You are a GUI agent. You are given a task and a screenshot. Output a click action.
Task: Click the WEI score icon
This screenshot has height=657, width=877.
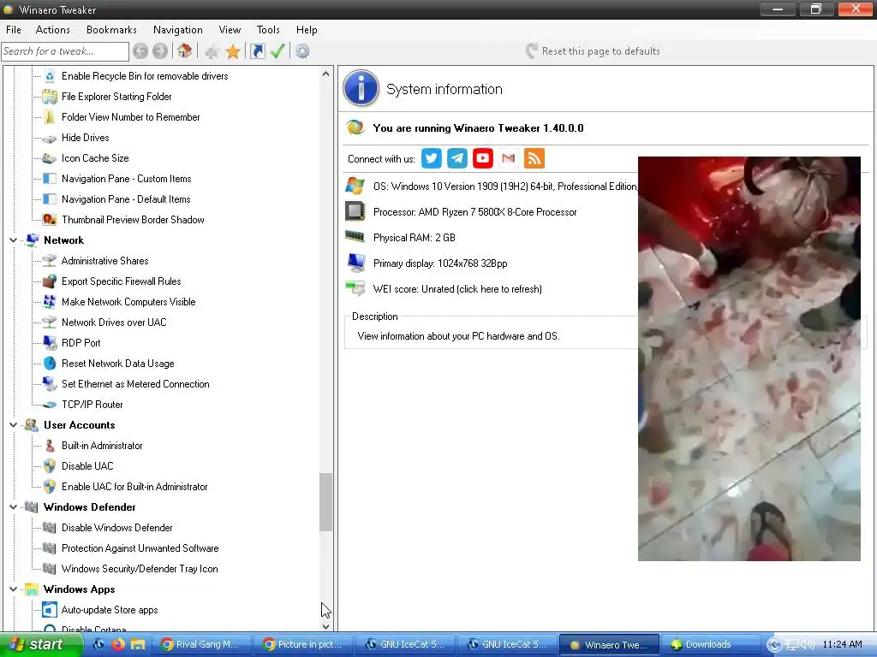click(355, 289)
